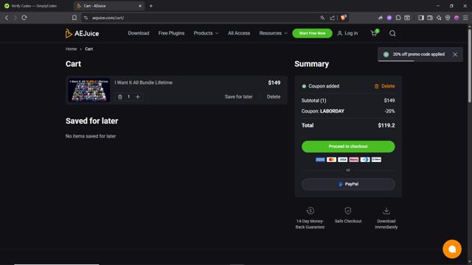Switch to Verify Codes SimplyCodes tab
Screen dimensions: 472x265
33,6
